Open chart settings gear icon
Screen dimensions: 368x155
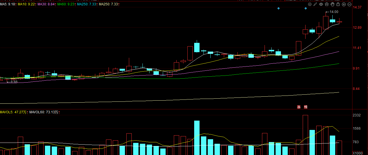(x=310, y=4)
